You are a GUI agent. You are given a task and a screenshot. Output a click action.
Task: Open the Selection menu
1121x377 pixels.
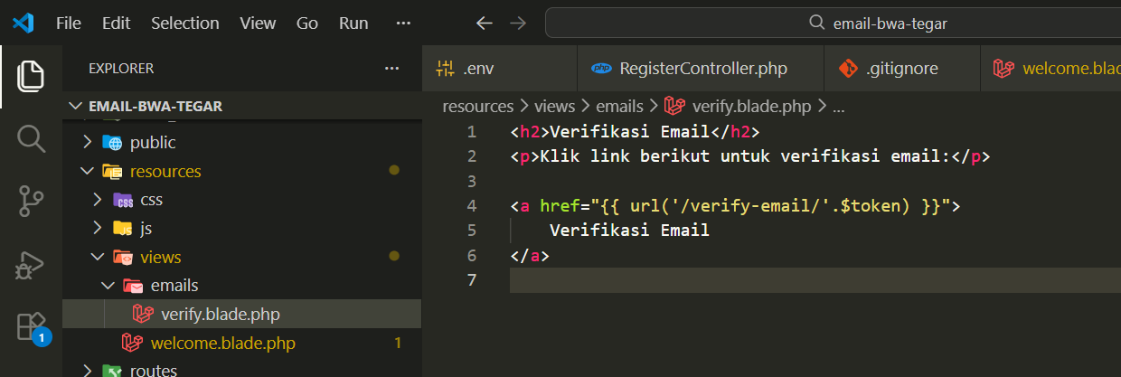point(184,24)
